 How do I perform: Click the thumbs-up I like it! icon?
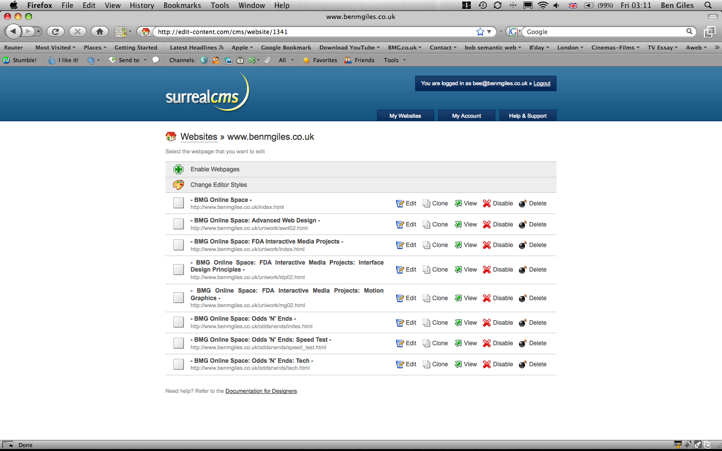[52, 60]
